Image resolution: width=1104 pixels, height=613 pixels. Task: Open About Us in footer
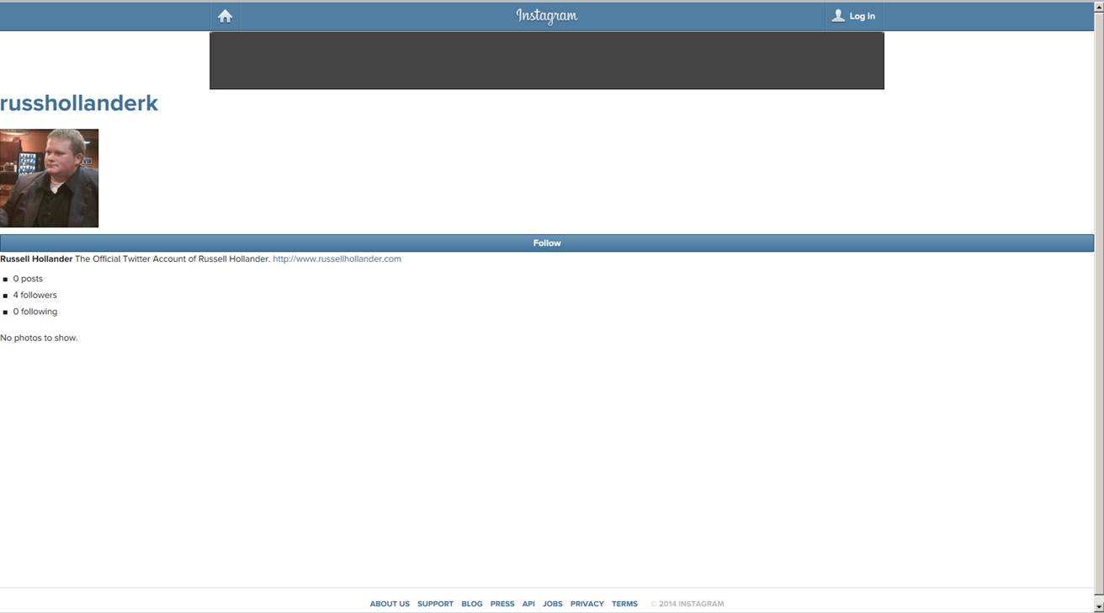(x=390, y=604)
